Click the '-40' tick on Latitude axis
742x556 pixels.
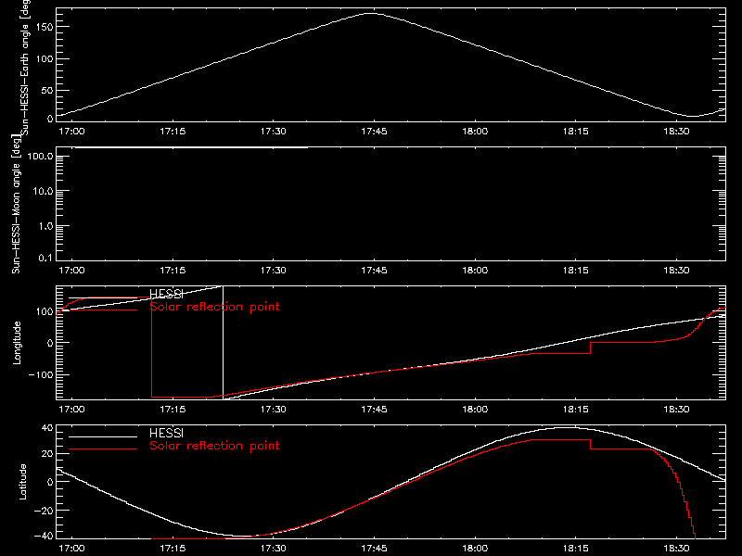[44, 537]
